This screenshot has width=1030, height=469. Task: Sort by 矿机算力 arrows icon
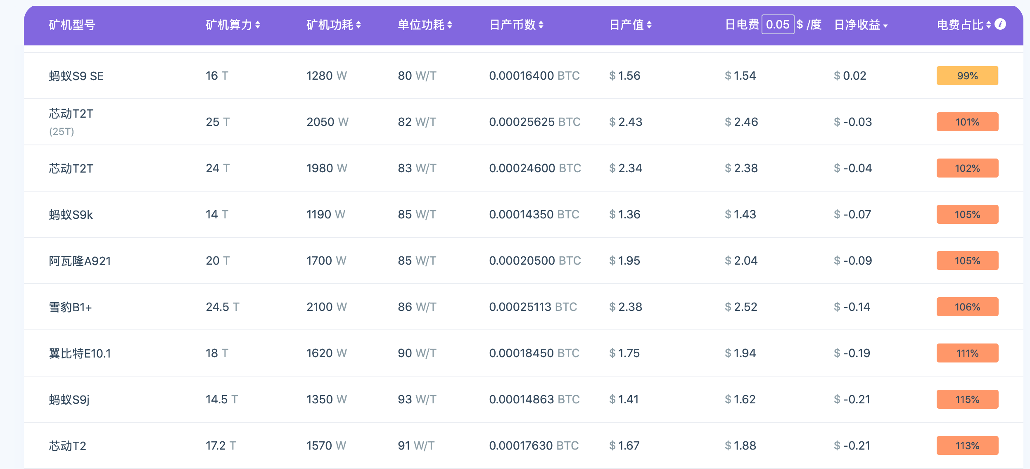click(x=258, y=25)
